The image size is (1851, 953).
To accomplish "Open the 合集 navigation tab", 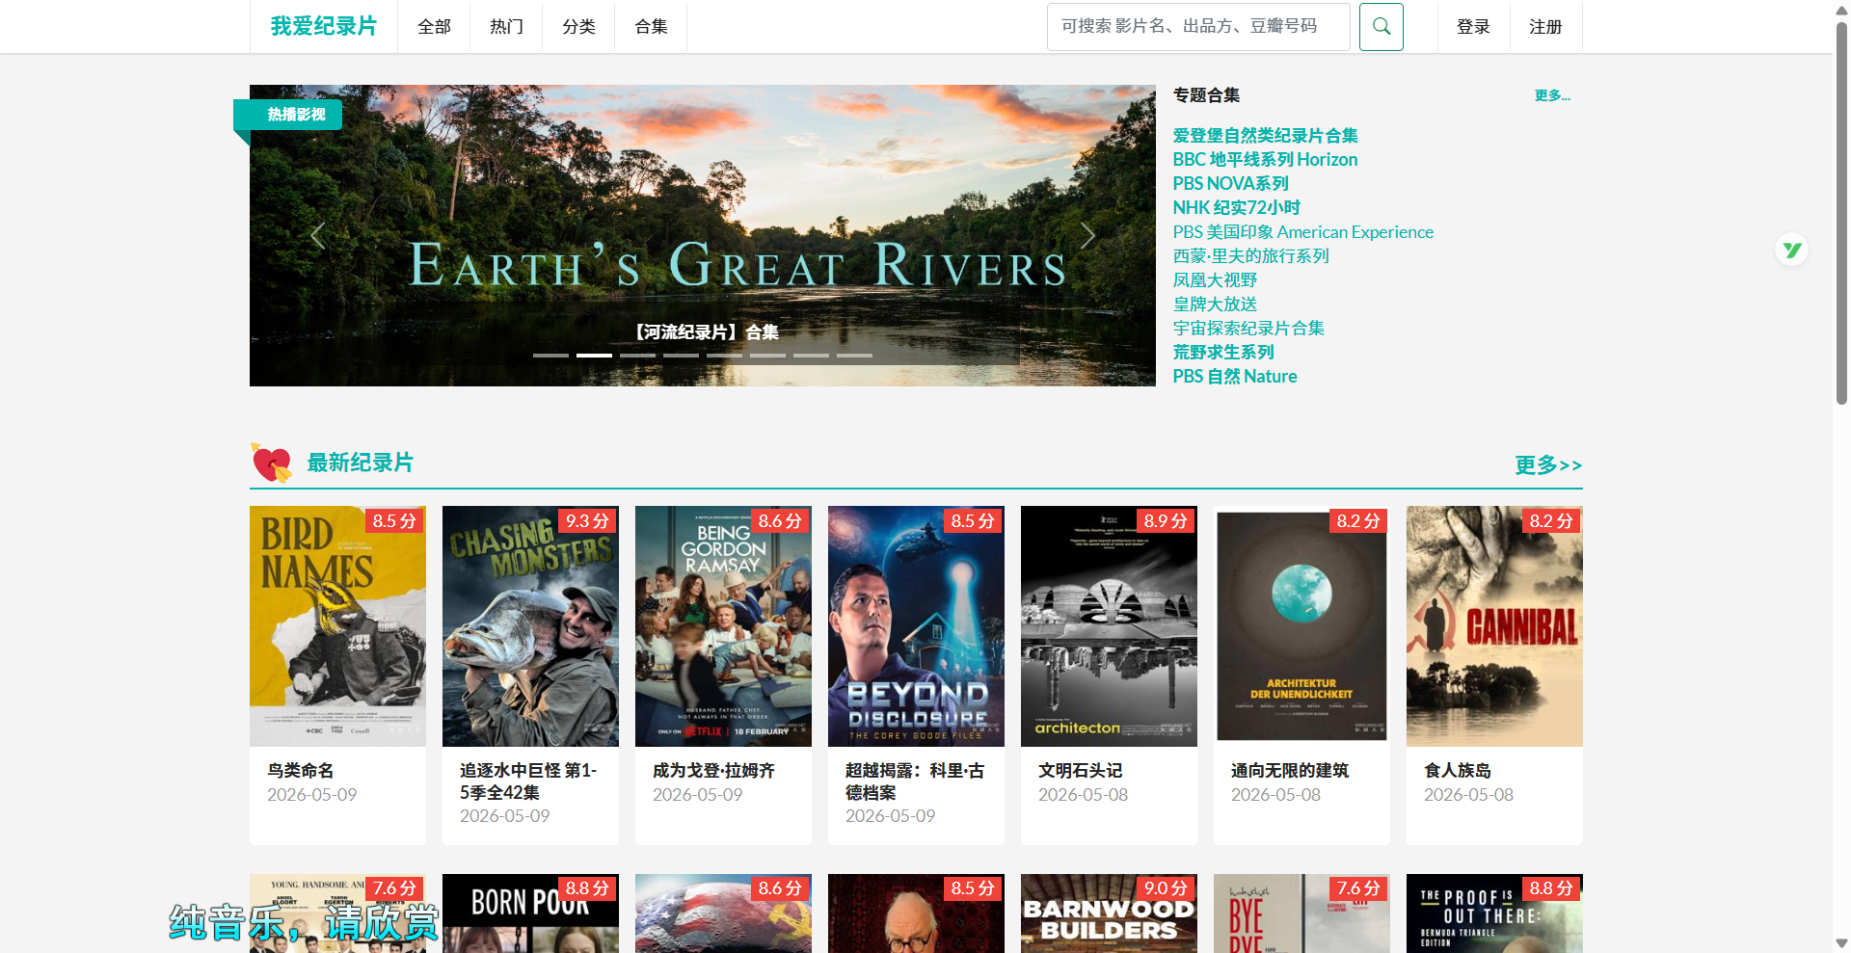I will tap(651, 27).
